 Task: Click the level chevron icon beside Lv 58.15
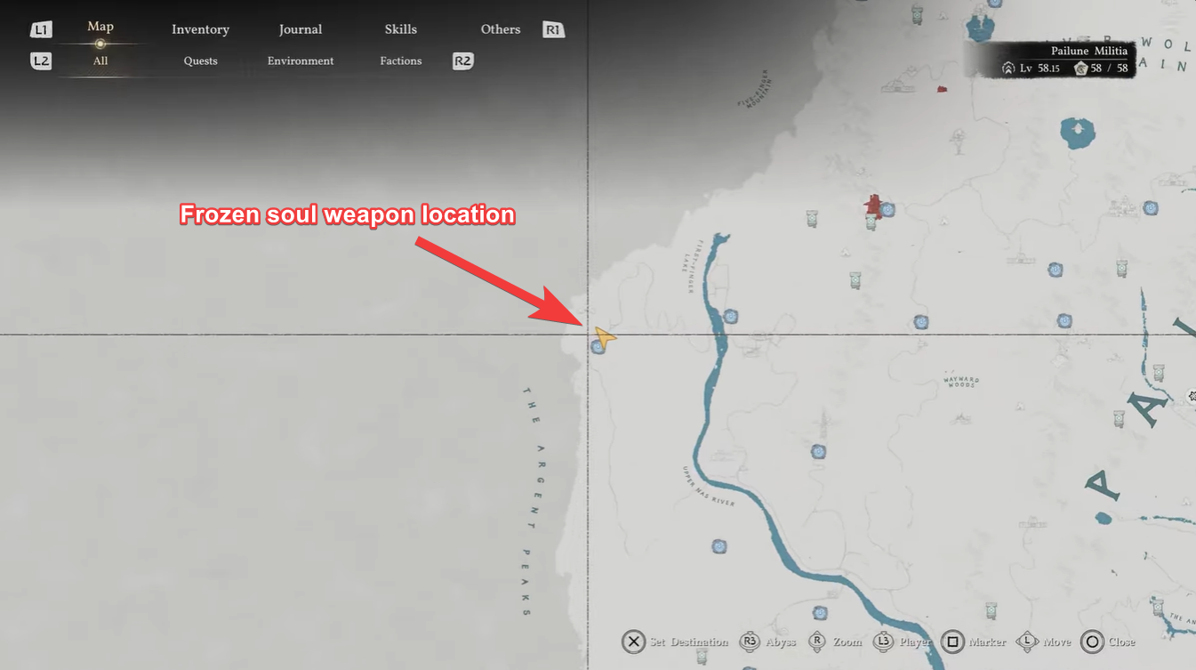pos(1008,69)
